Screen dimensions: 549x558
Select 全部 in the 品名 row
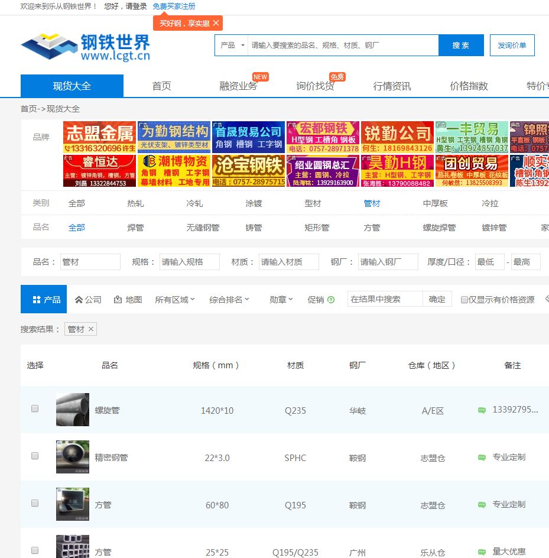point(76,228)
